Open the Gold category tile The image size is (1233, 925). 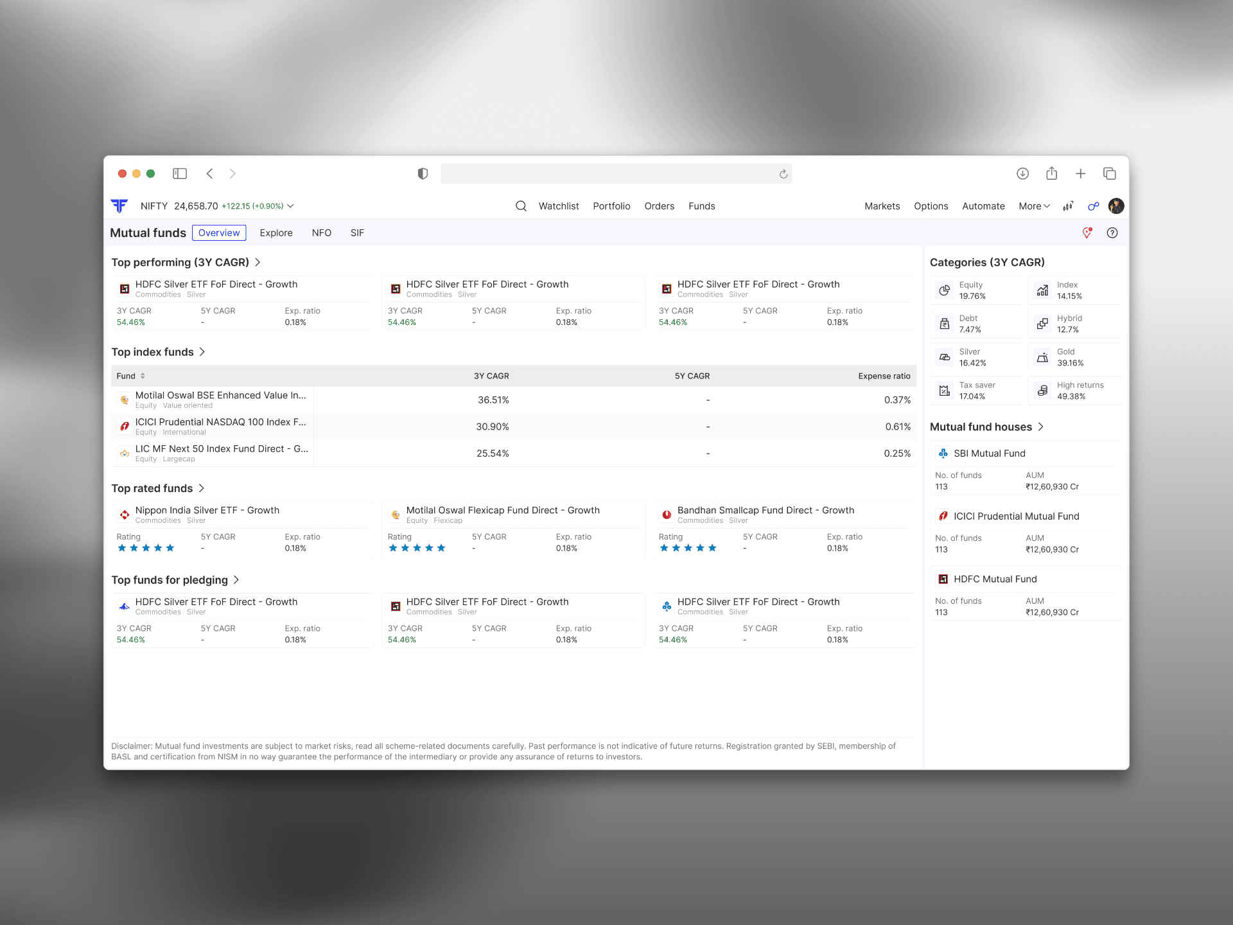tap(1074, 357)
